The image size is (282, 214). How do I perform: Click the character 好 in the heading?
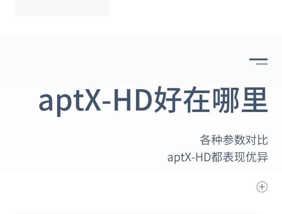pyautogui.click(x=167, y=100)
